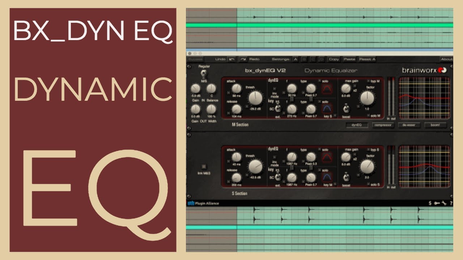The width and height of the screenshot is (463, 260).
Task: Click the Plugin Alliance logo
Action: click(203, 203)
